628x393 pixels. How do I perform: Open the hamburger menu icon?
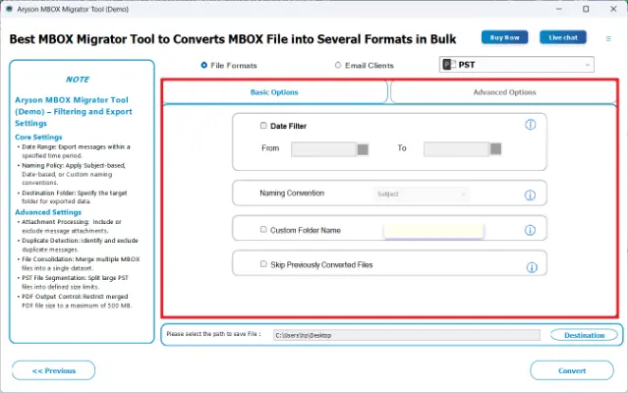[x=608, y=39]
